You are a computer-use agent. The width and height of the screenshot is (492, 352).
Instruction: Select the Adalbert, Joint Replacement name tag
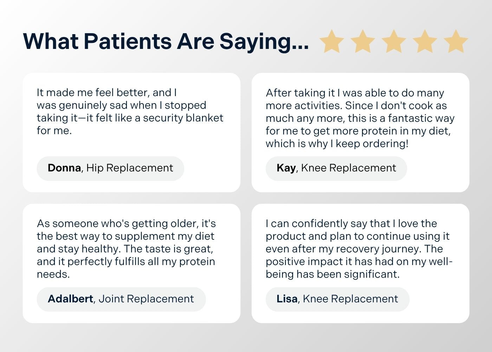tap(121, 299)
